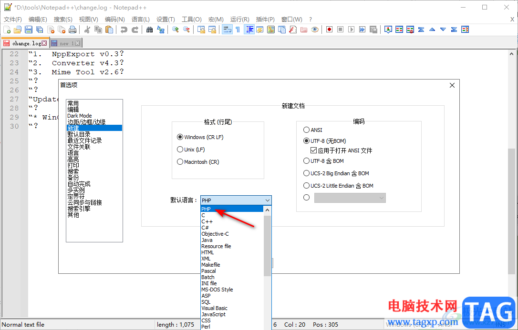Open the 设置(T) menu
Image resolution: width=518 pixels, height=330 pixels.
166,20
